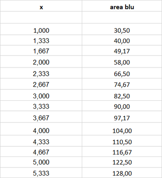Image resolution: width=162 pixels, height=178 pixels.
Task: Select the cell with value 116,67
Action: coord(122,152)
